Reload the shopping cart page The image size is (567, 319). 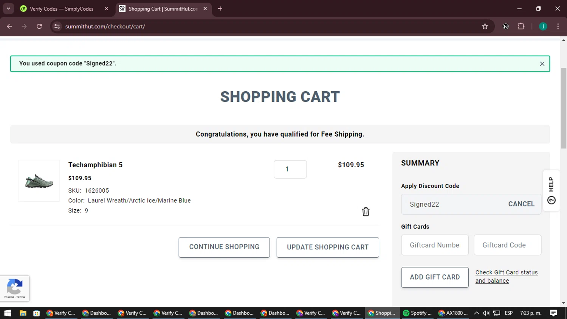coord(39,26)
